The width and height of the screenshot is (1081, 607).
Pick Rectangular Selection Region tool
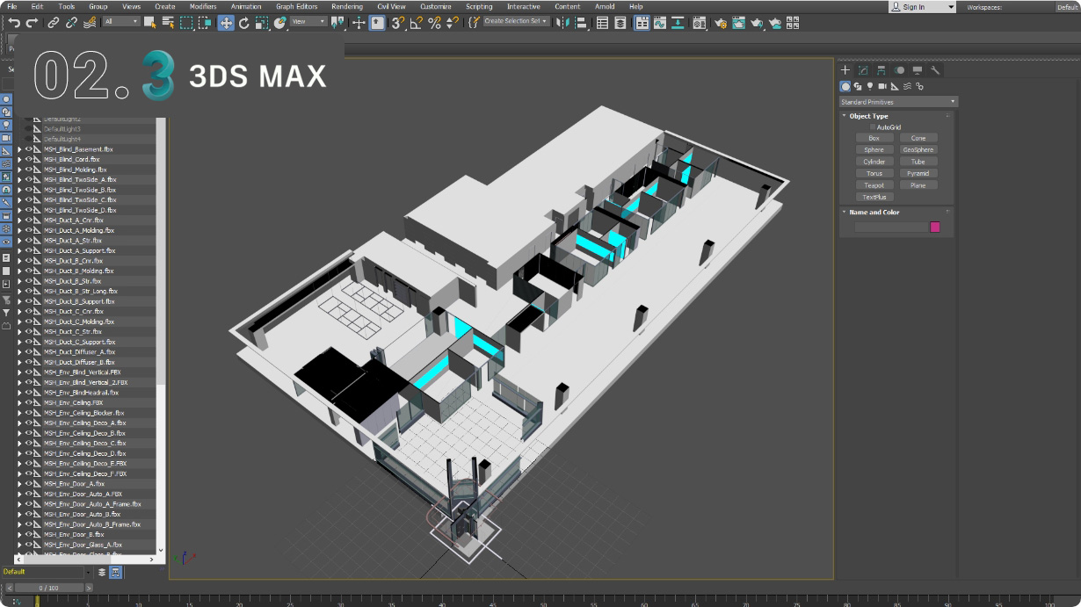pyautogui.click(x=186, y=23)
